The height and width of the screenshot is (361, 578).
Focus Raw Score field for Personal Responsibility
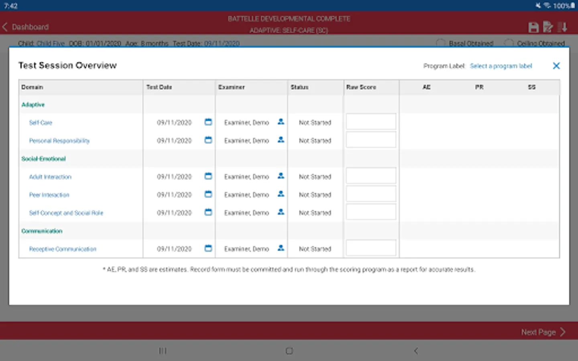(x=371, y=140)
